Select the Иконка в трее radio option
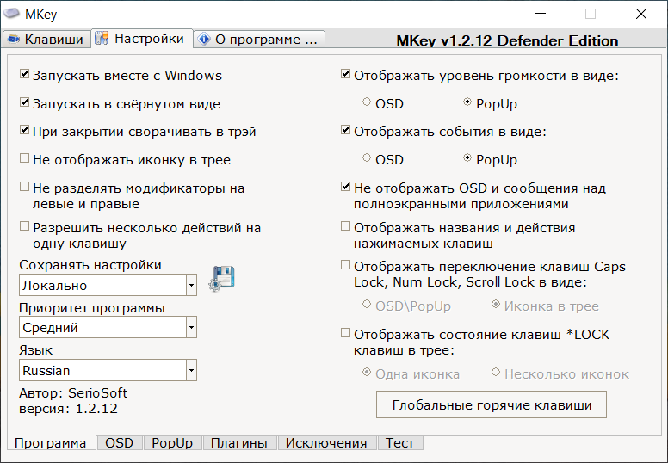The image size is (668, 463). point(496,304)
